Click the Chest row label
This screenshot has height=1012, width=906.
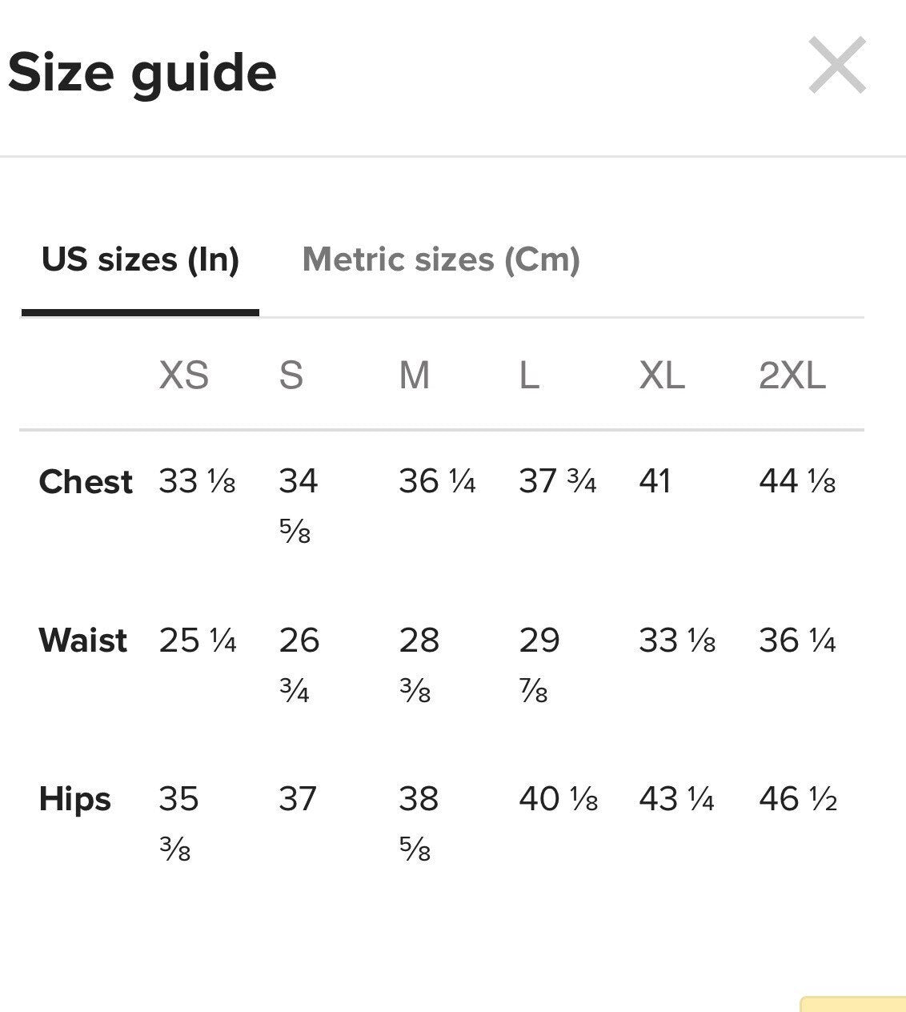click(86, 482)
